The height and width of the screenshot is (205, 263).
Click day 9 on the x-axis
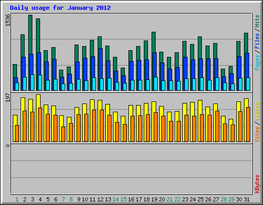tap(79, 199)
